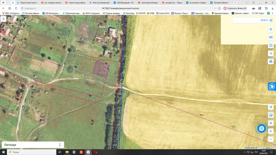Click the print map icon

(271, 61)
